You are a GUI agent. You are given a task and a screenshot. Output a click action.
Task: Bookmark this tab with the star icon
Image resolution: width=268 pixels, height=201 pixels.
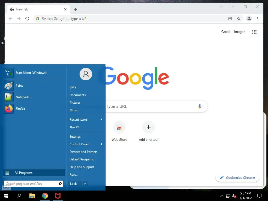(x=239, y=19)
